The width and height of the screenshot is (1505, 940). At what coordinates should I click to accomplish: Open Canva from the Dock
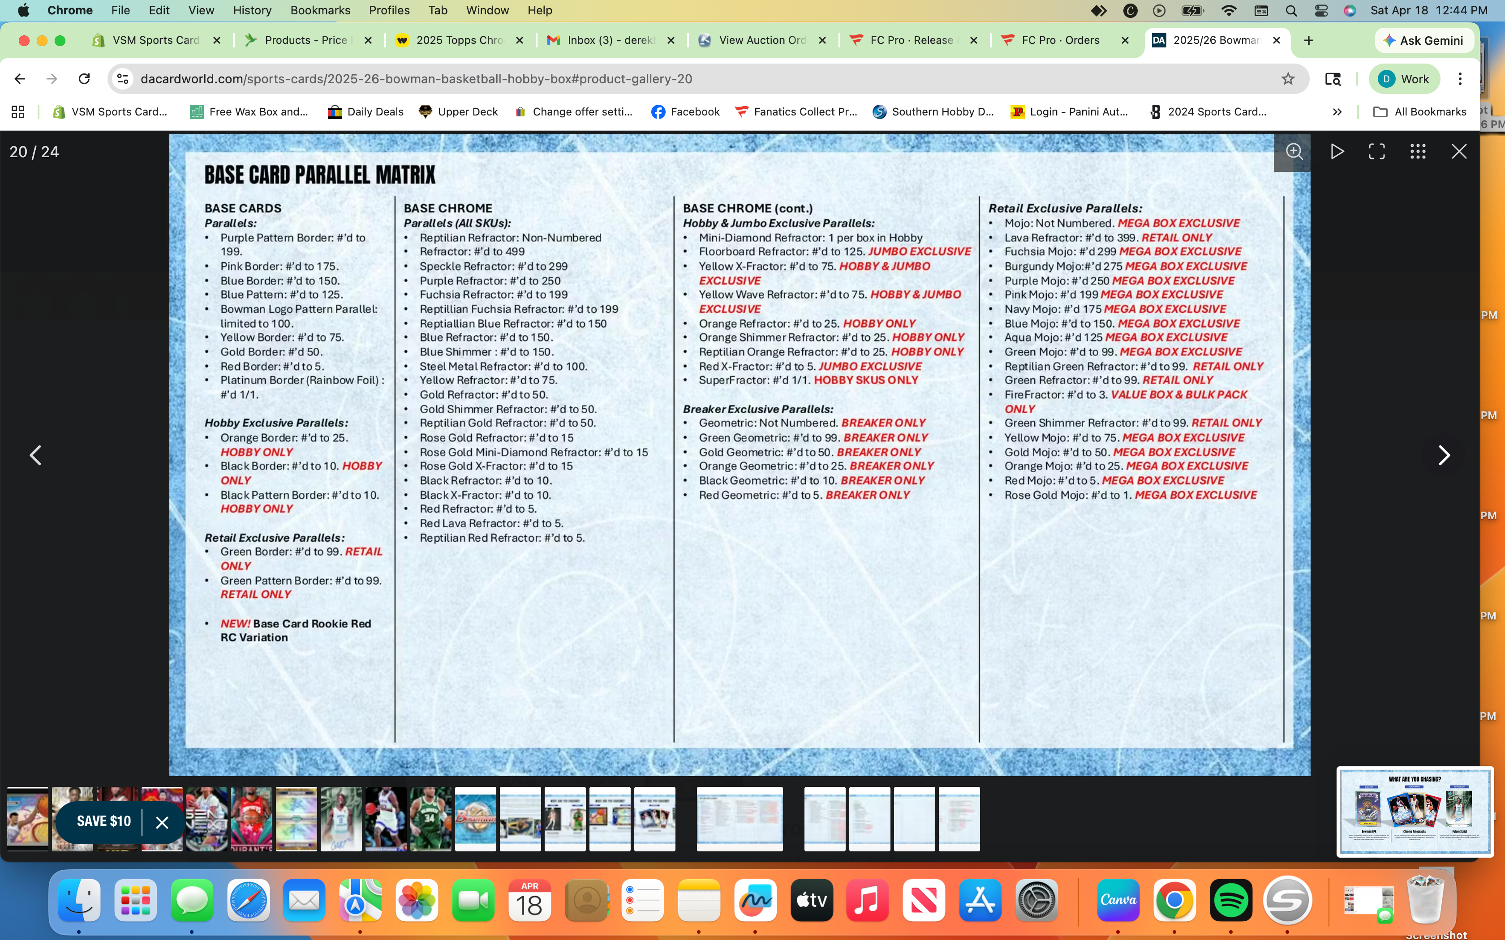(1118, 900)
